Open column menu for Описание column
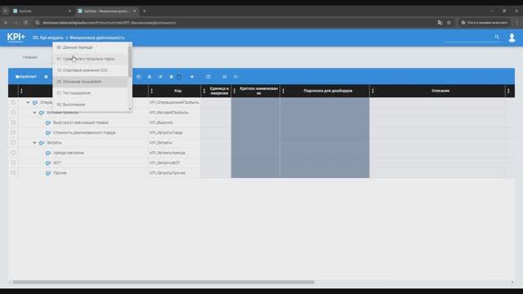The width and height of the screenshot is (523, 294). tap(373, 91)
